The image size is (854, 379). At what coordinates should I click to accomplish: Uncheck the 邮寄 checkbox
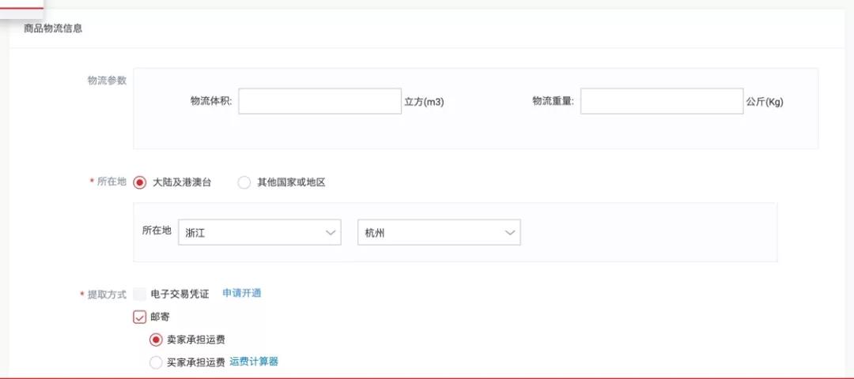coord(139,317)
